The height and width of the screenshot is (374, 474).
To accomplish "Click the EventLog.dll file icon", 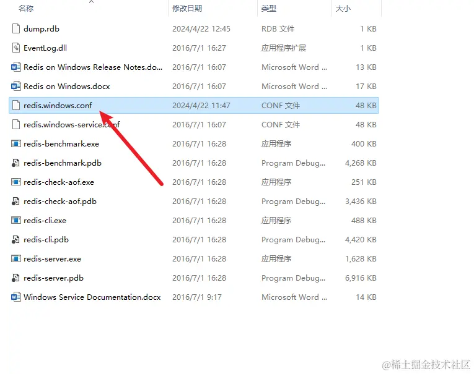I will click(15, 48).
